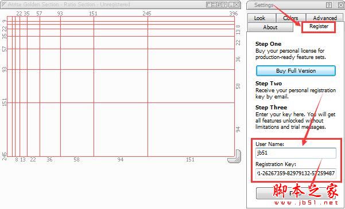
Task: Click the "Step Three" heading
Action: tap(271, 107)
